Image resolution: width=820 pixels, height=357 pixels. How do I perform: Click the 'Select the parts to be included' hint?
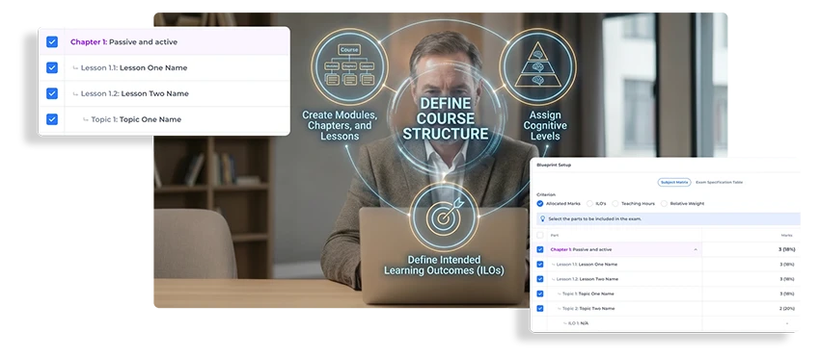point(594,219)
